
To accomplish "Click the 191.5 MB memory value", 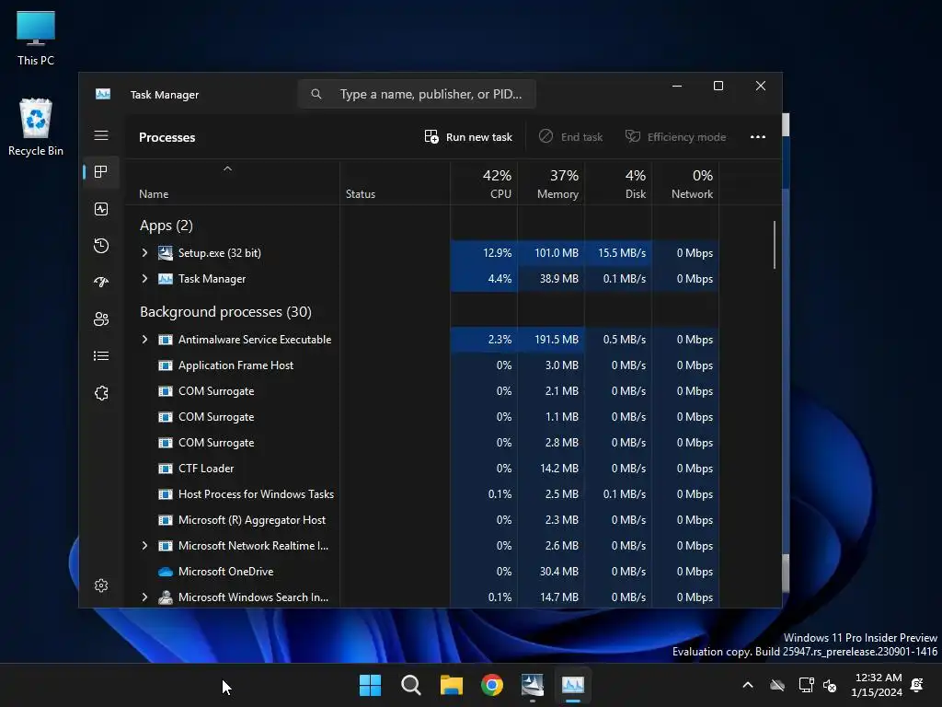I will click(557, 340).
